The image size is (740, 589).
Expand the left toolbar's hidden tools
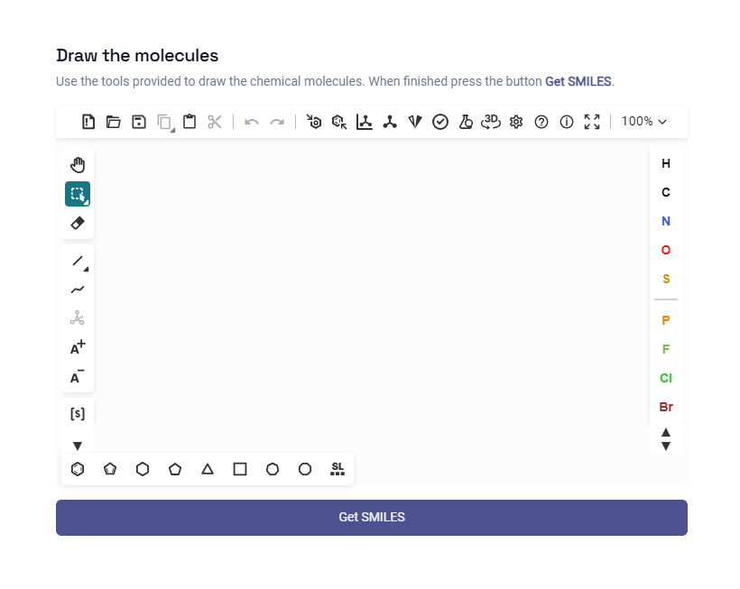pyautogui.click(x=78, y=446)
